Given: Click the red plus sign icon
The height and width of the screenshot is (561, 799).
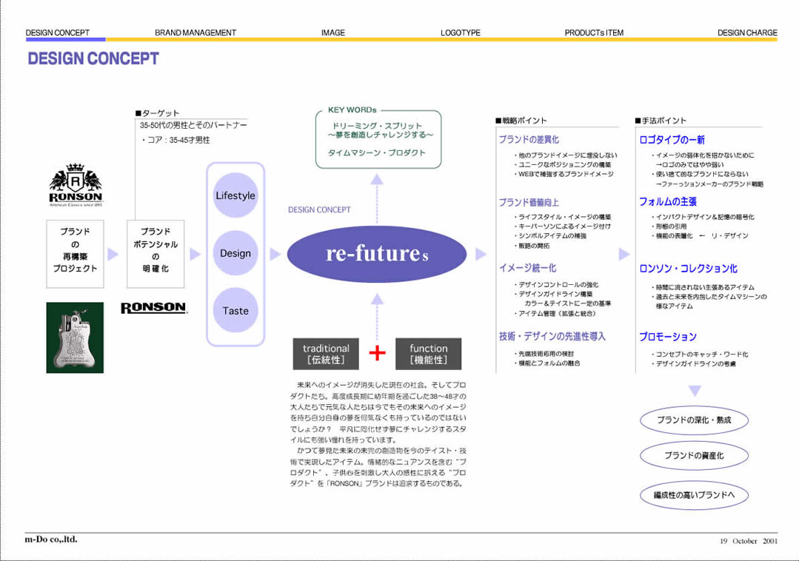Looking at the screenshot, I should pos(377,353).
